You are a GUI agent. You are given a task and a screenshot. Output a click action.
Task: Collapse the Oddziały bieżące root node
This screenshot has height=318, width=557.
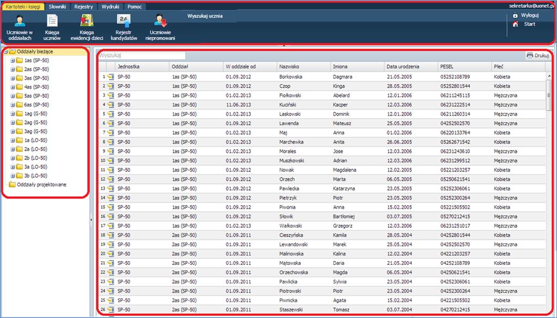tap(5, 52)
